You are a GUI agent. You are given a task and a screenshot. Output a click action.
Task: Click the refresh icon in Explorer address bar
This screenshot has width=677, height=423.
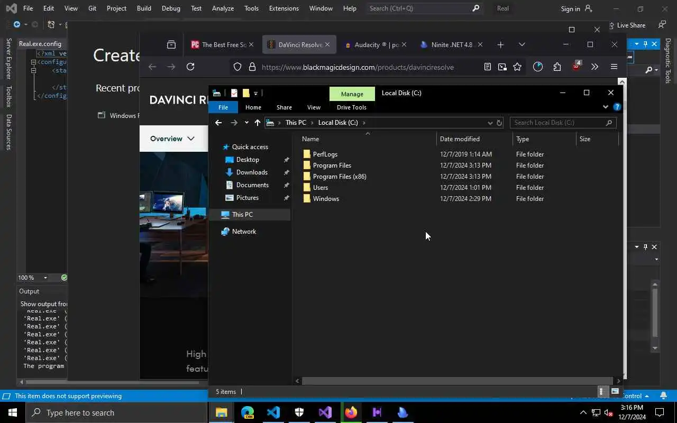(x=499, y=123)
